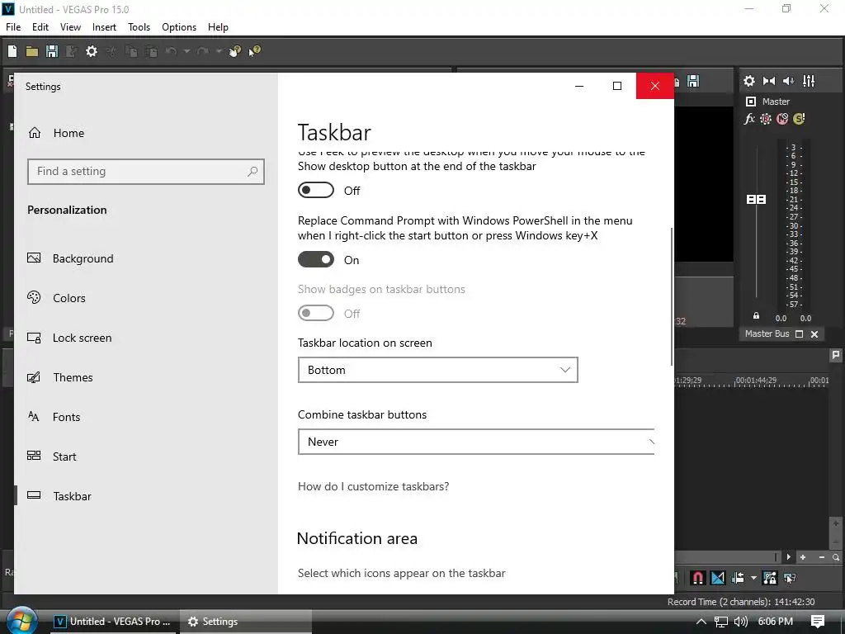Turn on the Peek desktop preview toggle

pos(316,190)
